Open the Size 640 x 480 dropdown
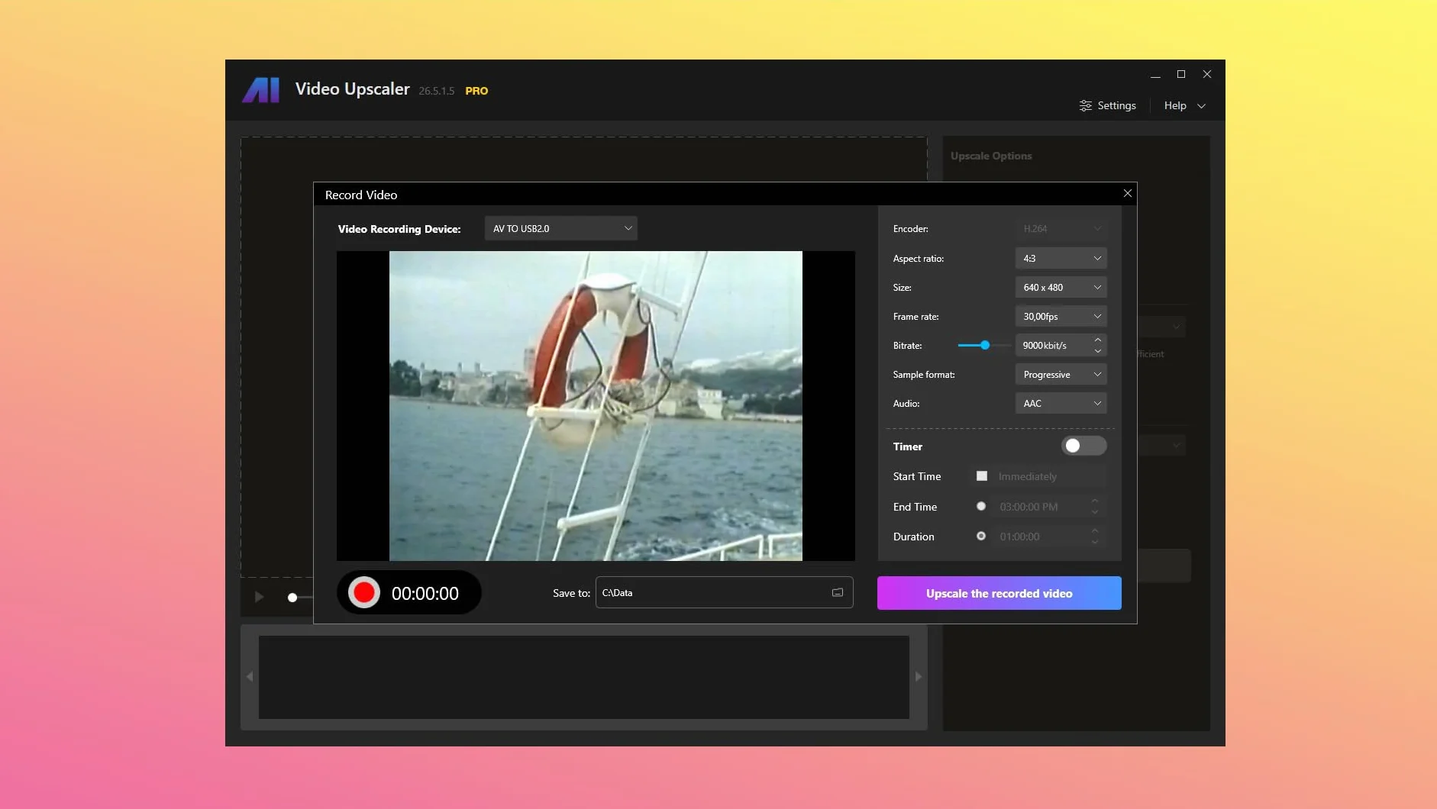The width and height of the screenshot is (1437, 809). [1061, 287]
